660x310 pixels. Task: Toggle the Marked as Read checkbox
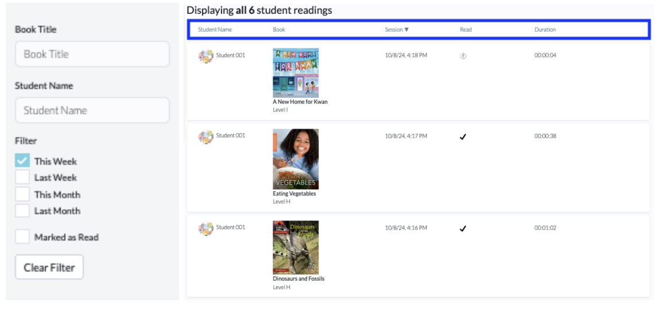[x=22, y=237]
